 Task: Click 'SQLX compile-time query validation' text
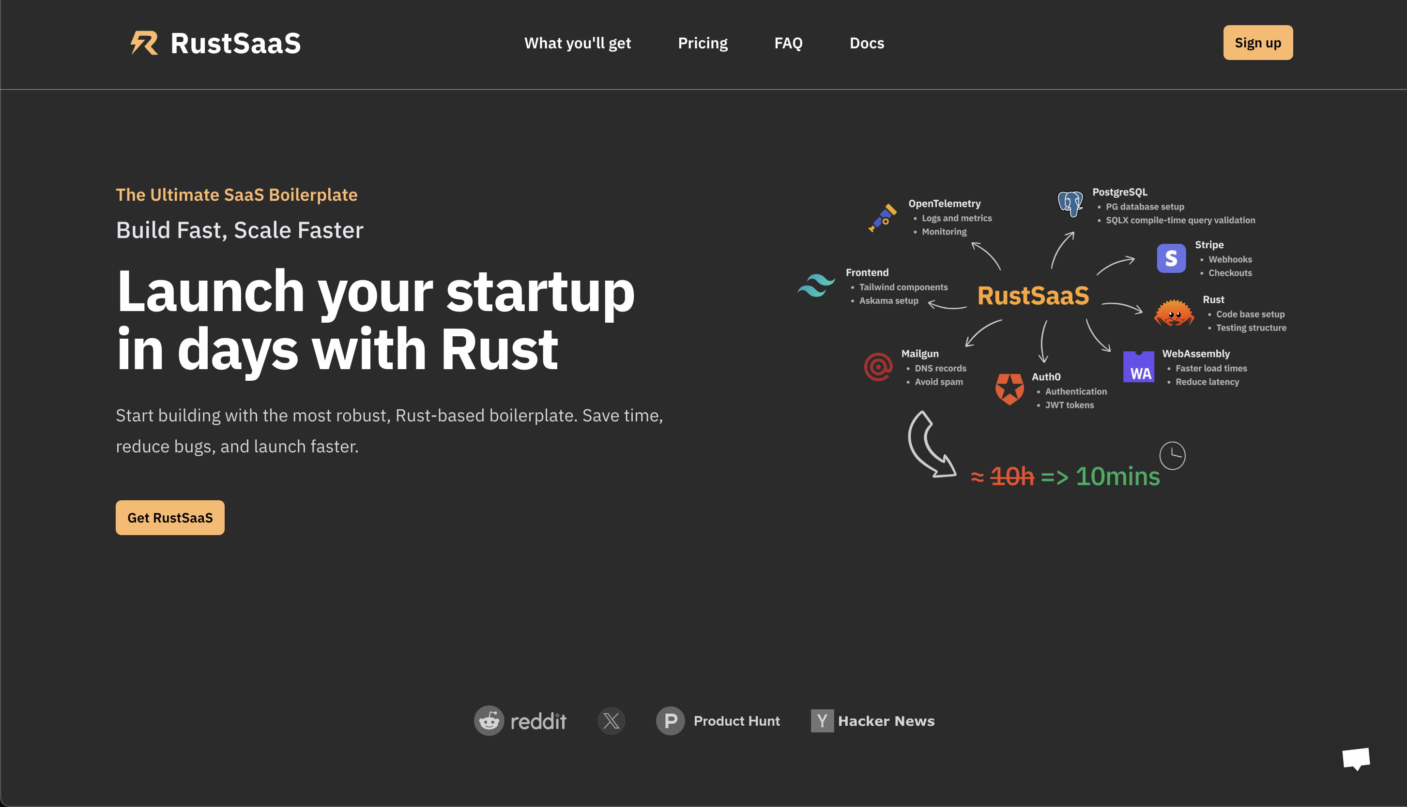1180,220
